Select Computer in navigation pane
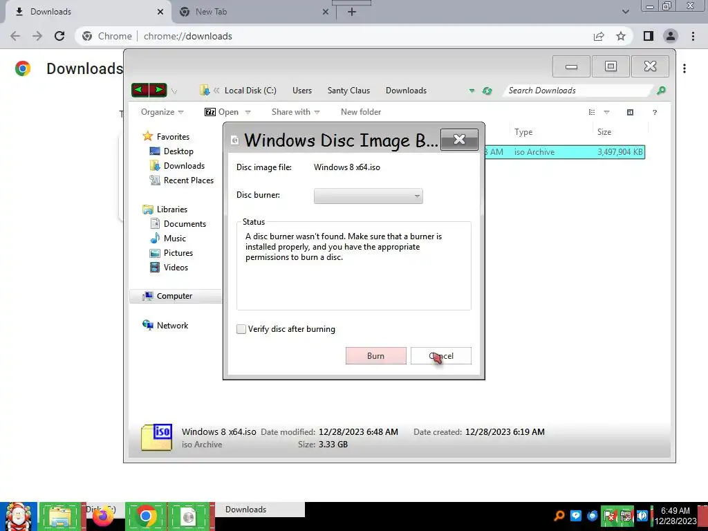Screen dimensions: 708x531 [174, 296]
